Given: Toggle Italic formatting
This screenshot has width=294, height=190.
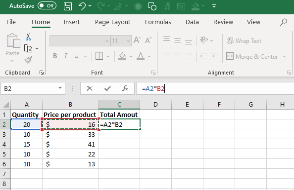Looking at the screenshot, I should [66, 56].
